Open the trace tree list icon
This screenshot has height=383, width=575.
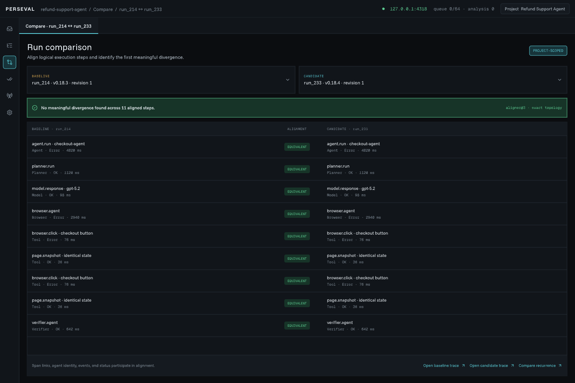pos(10,45)
